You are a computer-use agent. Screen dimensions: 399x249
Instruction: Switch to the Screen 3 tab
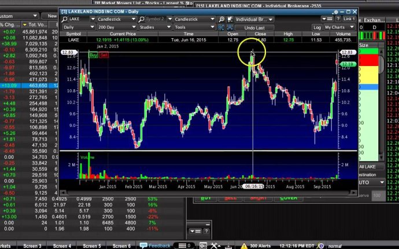(x=32, y=246)
